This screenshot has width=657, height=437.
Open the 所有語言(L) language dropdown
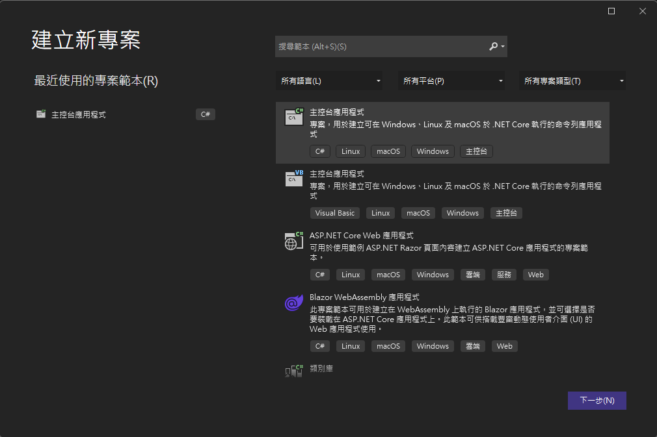tap(330, 81)
